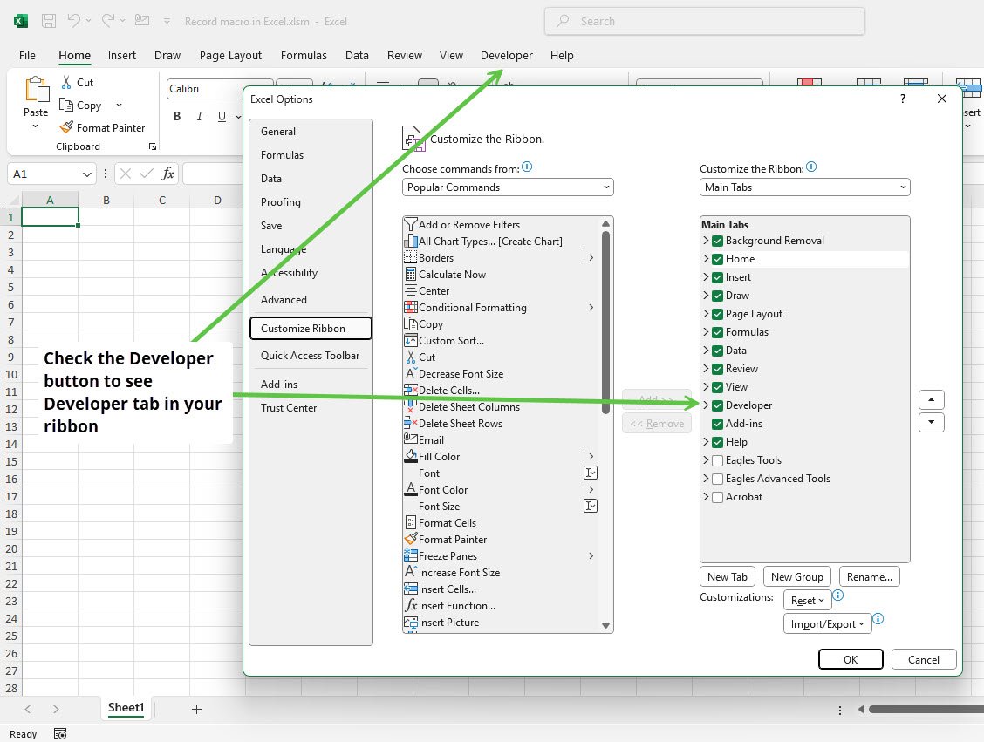Open the File menu tab

click(27, 55)
